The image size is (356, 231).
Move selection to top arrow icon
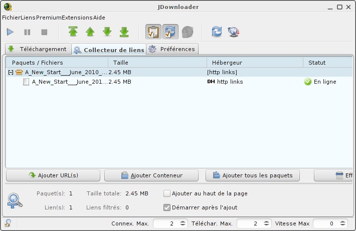73,32
